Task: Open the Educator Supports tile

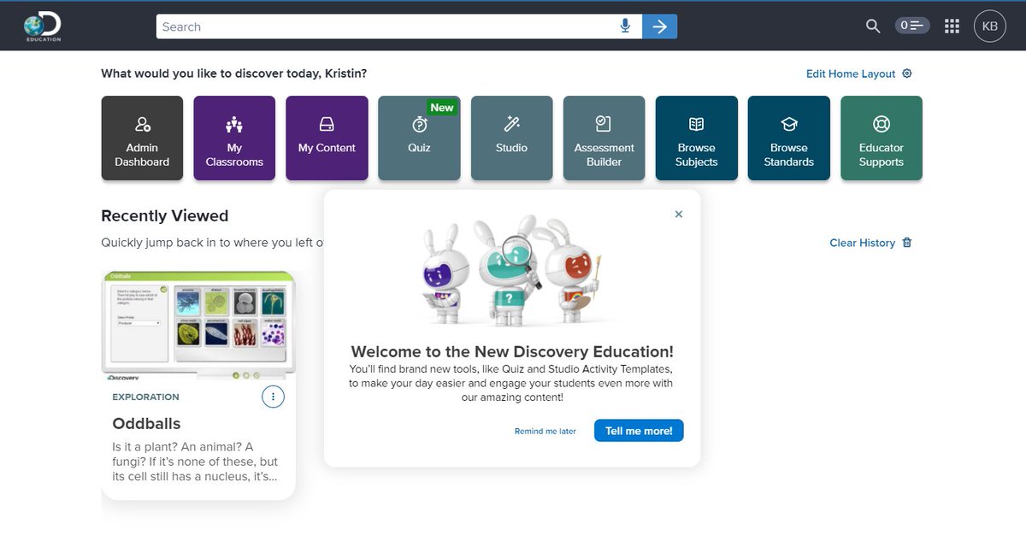Action: [882, 138]
